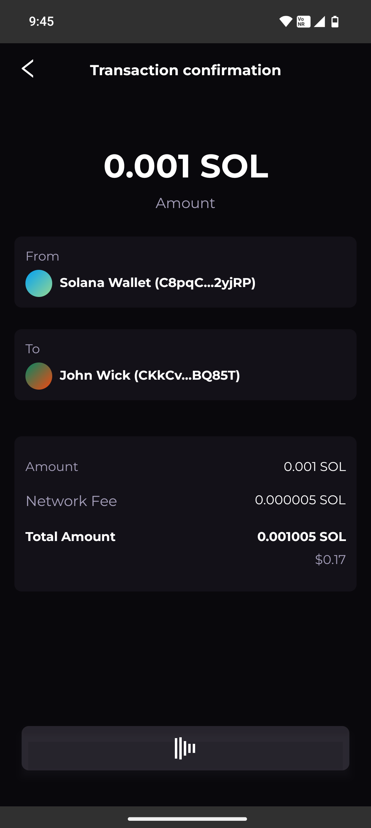Tap the Total Amount label
The width and height of the screenshot is (371, 828).
[x=70, y=537]
